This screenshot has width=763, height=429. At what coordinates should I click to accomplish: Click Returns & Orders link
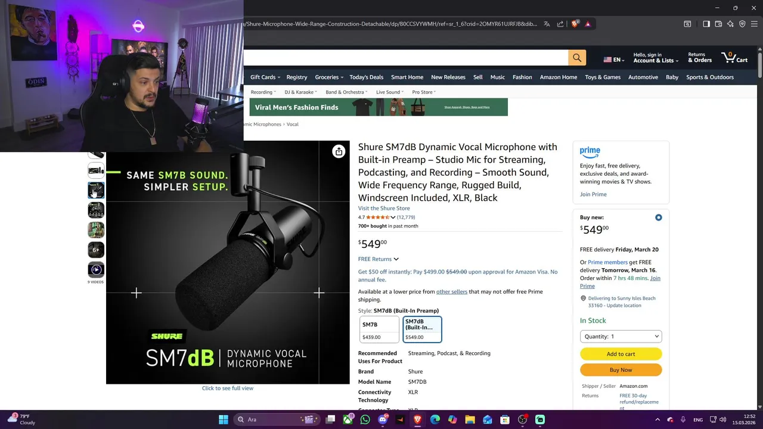700,57
